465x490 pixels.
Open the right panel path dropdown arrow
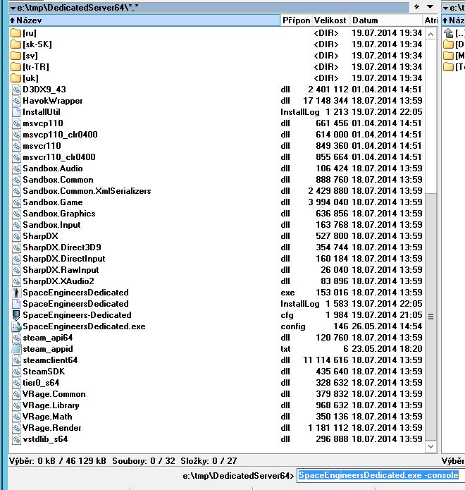point(446,8)
